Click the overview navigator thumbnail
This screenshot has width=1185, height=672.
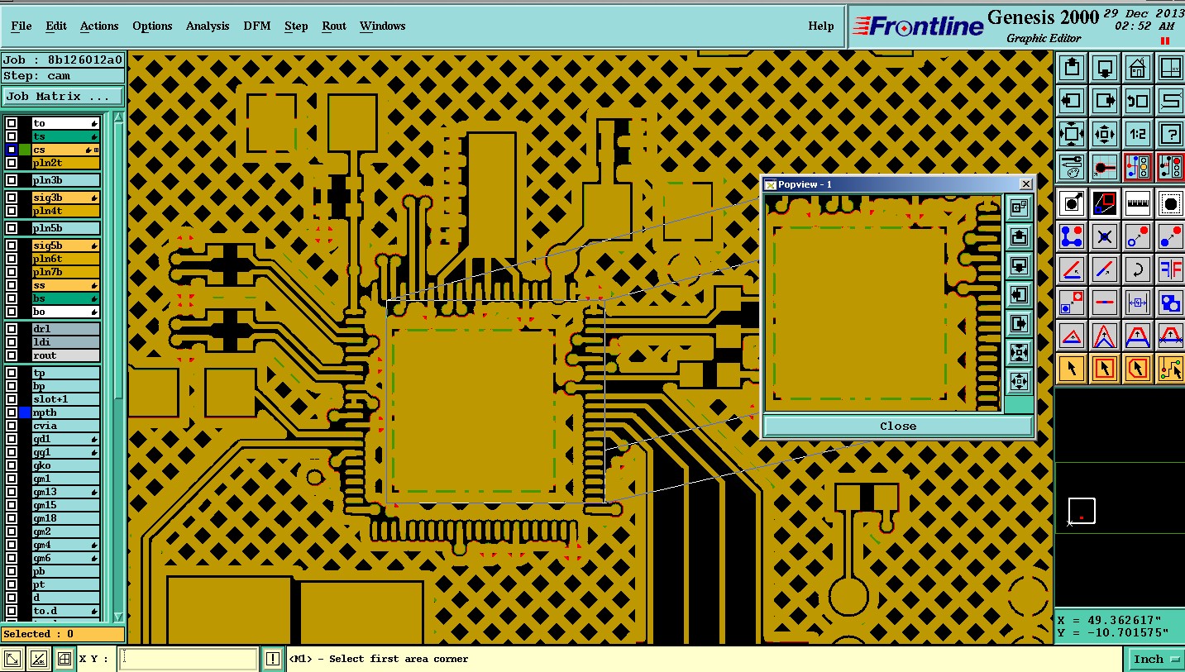click(1120, 499)
